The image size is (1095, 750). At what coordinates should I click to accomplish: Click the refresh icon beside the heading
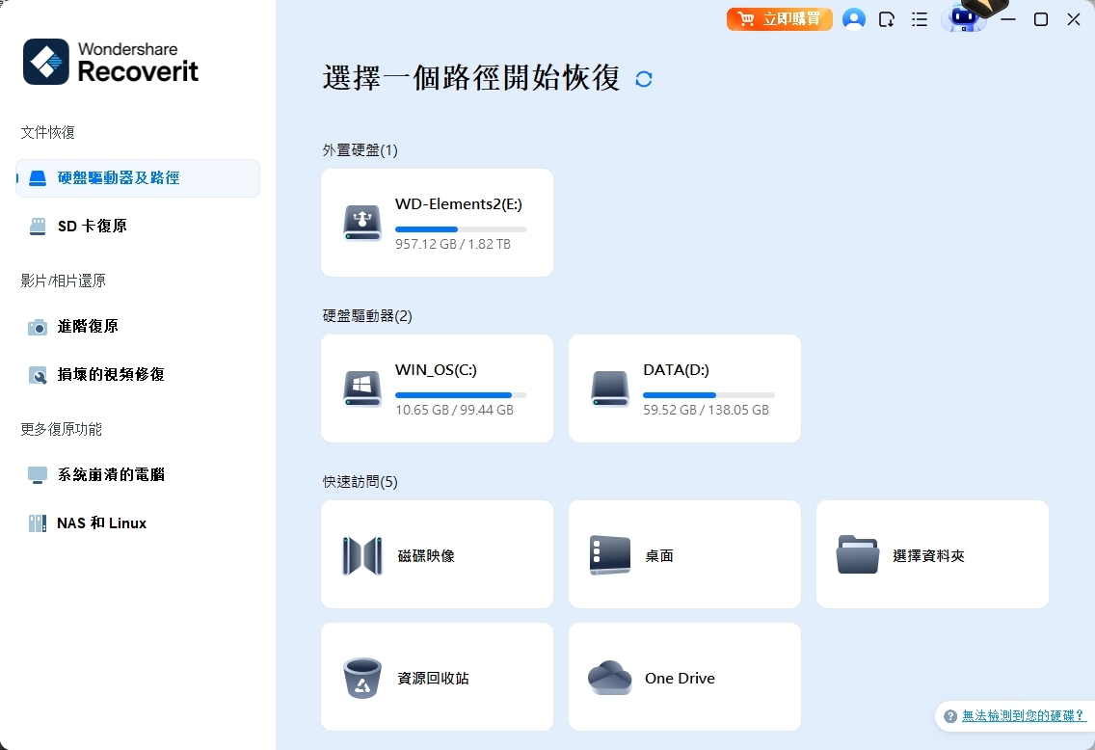(644, 79)
